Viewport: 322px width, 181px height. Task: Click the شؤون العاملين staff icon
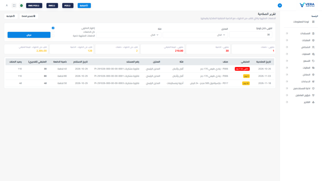coord(313,95)
